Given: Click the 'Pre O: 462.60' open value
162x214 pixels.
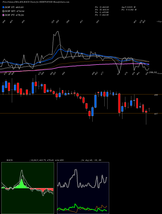Looking at the screenshot, I should [x=102, y=7].
